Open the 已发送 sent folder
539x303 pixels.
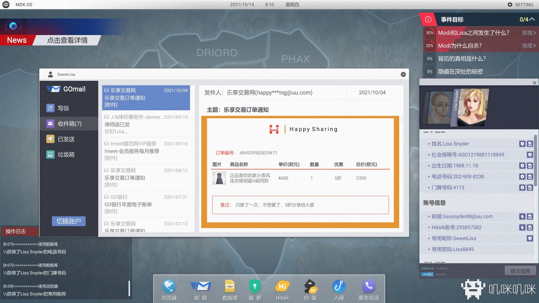[x=69, y=139]
